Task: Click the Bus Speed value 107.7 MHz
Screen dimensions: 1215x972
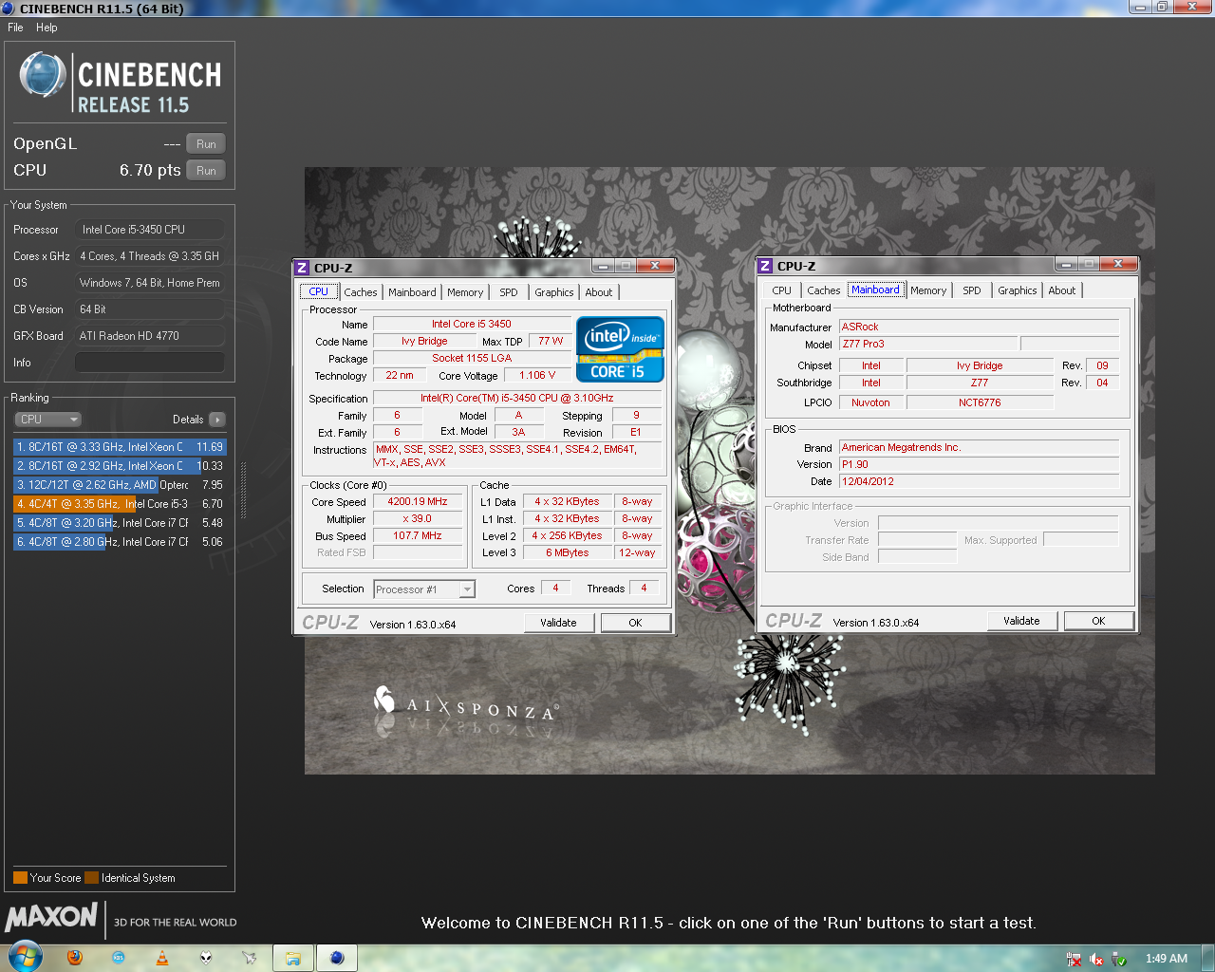Action: point(418,535)
